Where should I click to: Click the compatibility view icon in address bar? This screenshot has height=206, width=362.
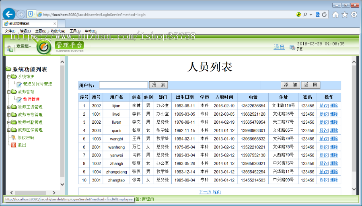click(318, 14)
